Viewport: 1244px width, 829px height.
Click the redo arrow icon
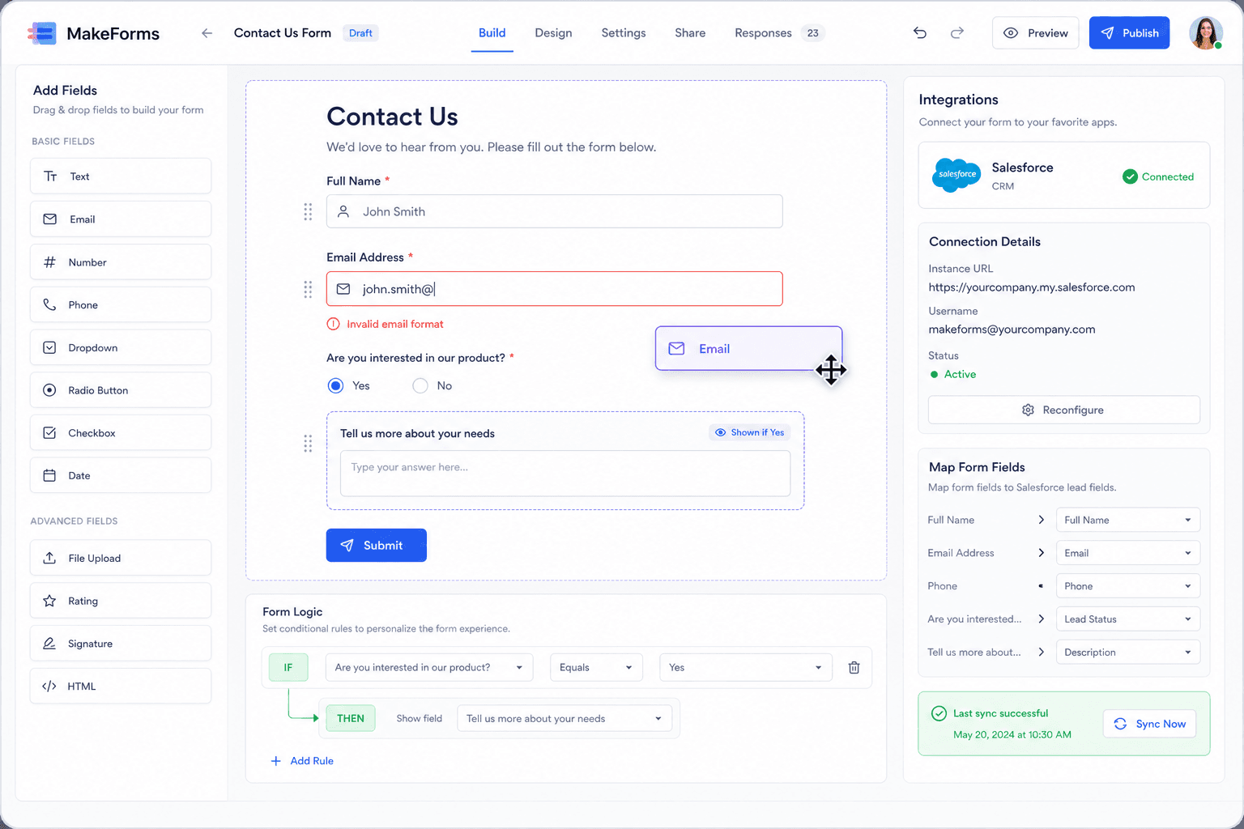pos(957,33)
